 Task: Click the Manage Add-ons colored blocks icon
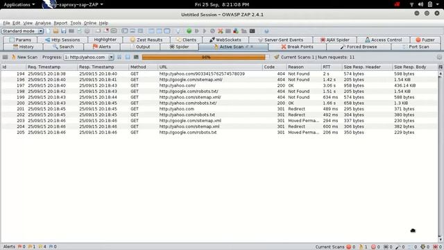click(x=236, y=31)
